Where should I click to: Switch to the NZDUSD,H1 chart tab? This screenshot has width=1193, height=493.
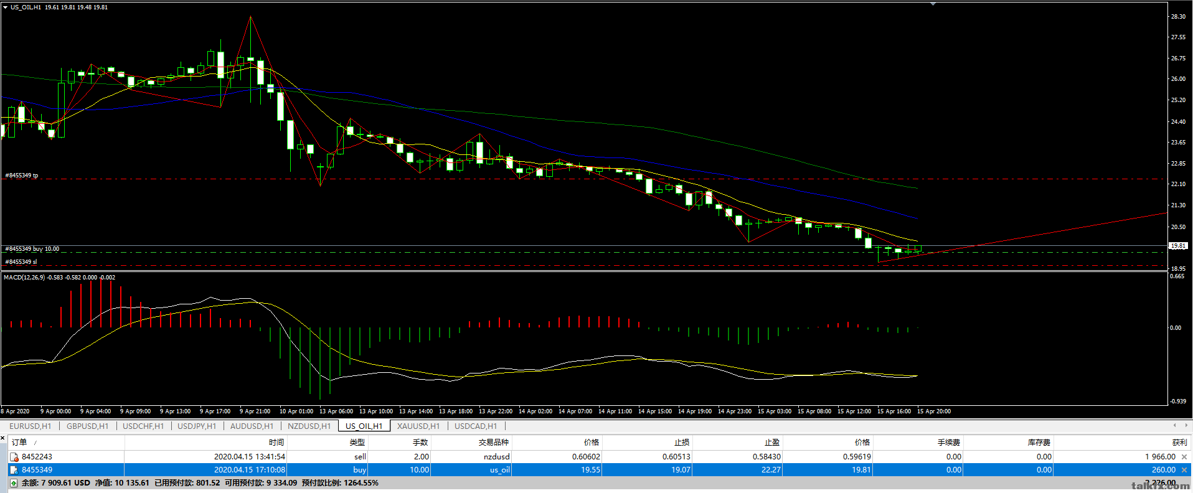coord(309,426)
